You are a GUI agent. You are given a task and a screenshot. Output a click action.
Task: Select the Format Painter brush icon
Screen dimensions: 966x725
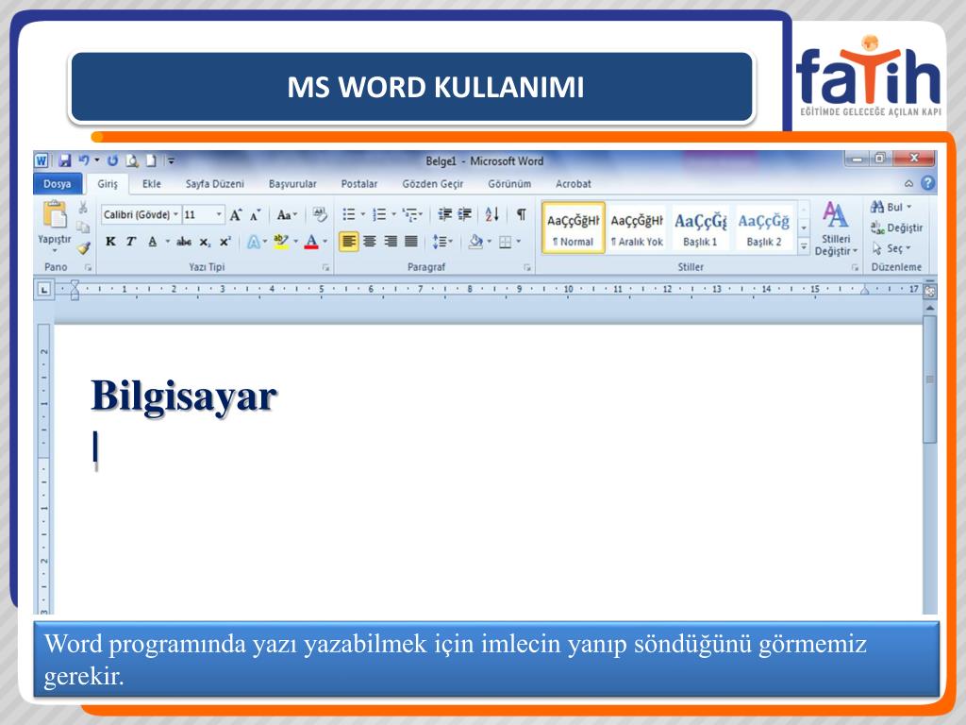pyautogui.click(x=83, y=248)
